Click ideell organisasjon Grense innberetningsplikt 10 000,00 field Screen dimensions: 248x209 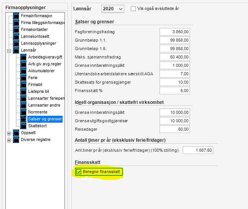point(175,112)
